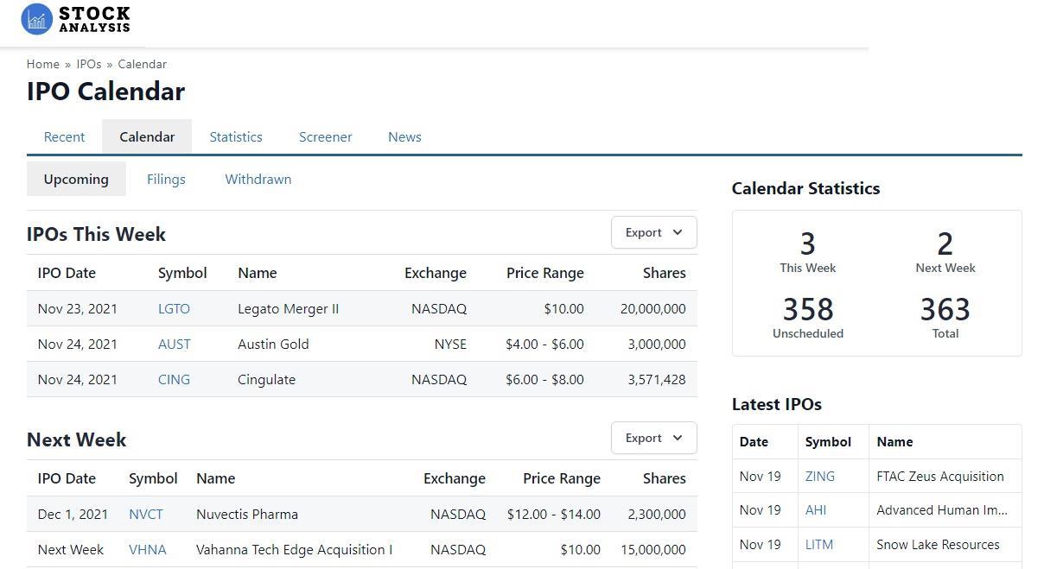Click the NYSE exchange cell
The image size is (1044, 569).
click(450, 344)
